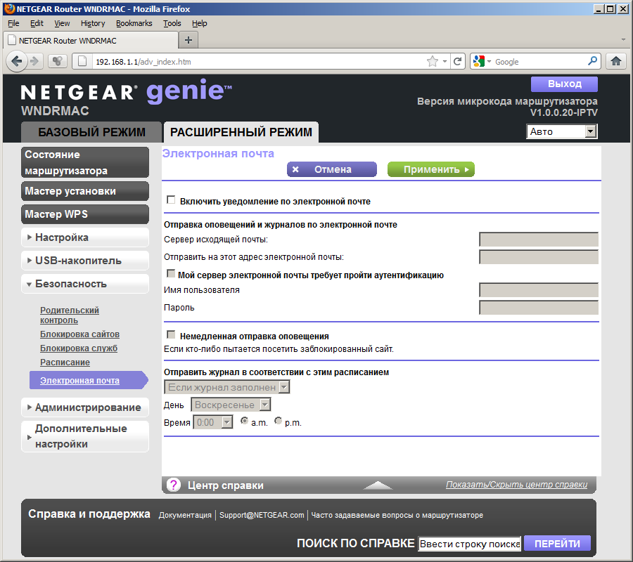This screenshot has width=633, height=562.
Task: Open the Авто language dropdown
Action: (x=561, y=131)
